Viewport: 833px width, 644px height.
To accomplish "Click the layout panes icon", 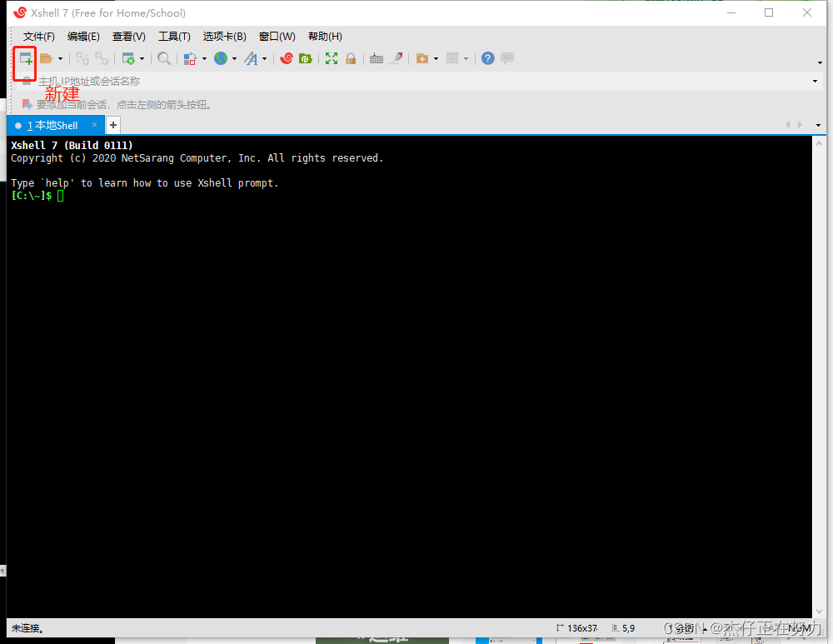I will tap(452, 58).
